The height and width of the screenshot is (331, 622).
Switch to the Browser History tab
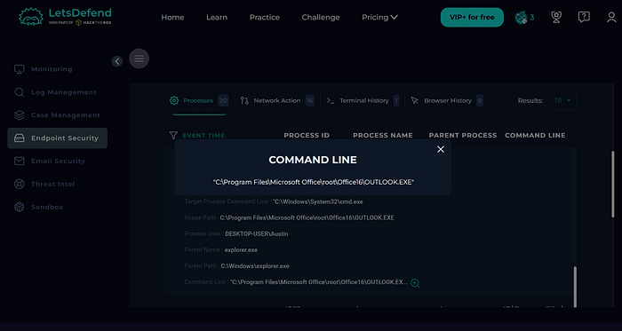[x=447, y=100]
